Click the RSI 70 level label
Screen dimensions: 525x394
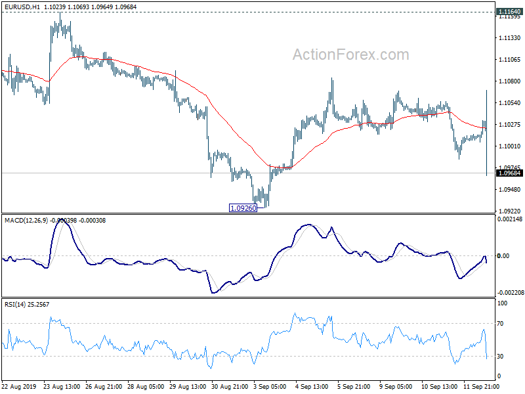click(500, 324)
